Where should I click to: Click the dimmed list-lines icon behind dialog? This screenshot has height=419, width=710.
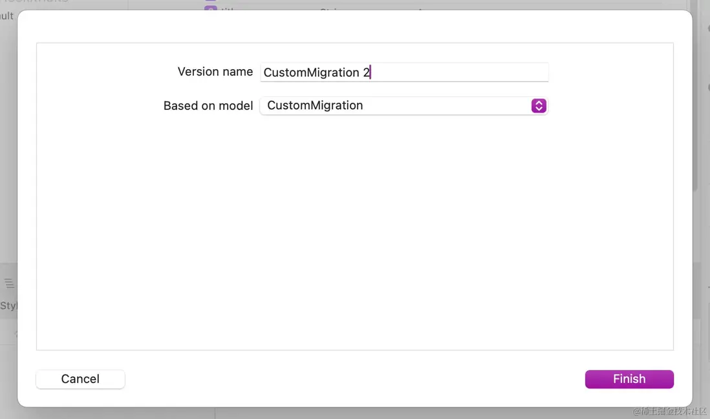coord(9,283)
